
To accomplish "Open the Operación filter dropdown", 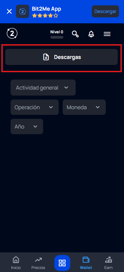I will point(34,107).
